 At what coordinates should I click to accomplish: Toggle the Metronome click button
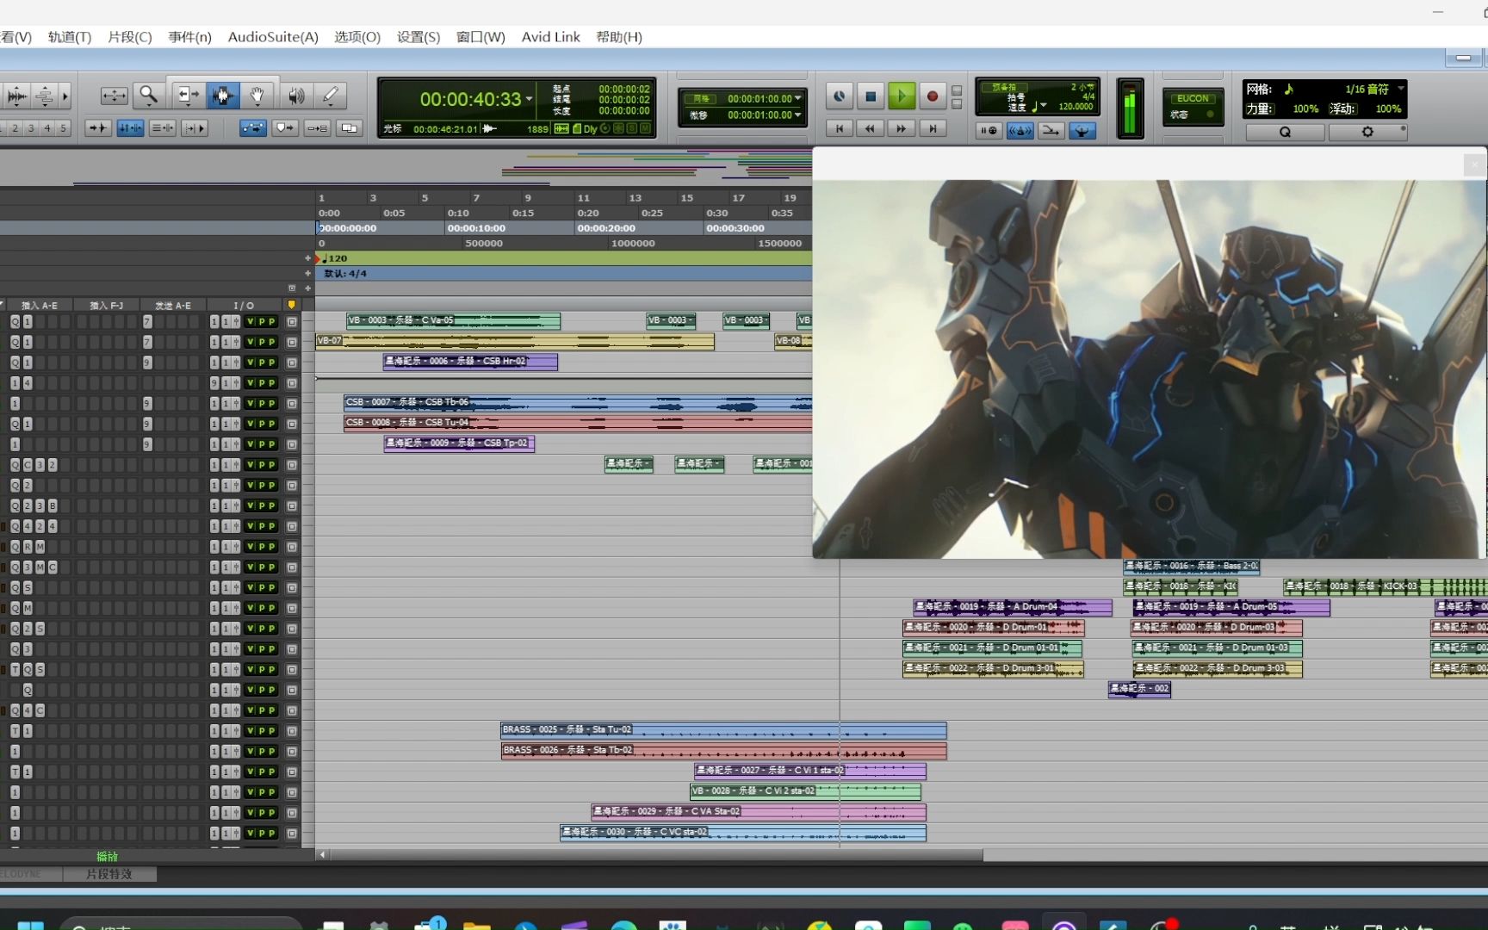[x=1020, y=131]
